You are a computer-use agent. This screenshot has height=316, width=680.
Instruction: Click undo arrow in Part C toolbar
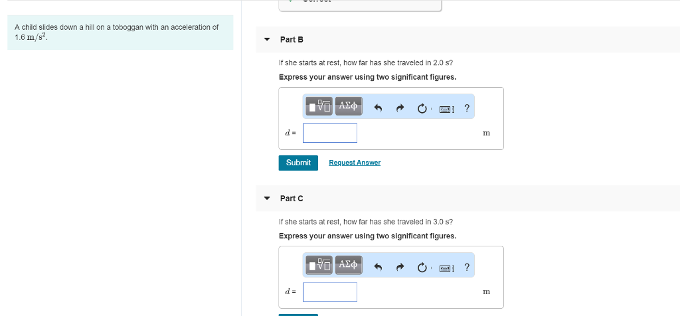(378, 268)
